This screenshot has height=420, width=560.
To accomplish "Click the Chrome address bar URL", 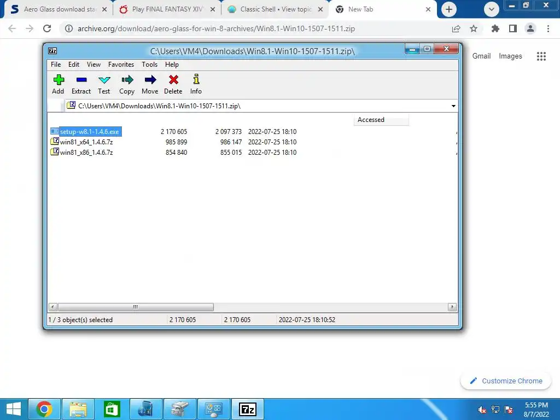I will point(216,28).
